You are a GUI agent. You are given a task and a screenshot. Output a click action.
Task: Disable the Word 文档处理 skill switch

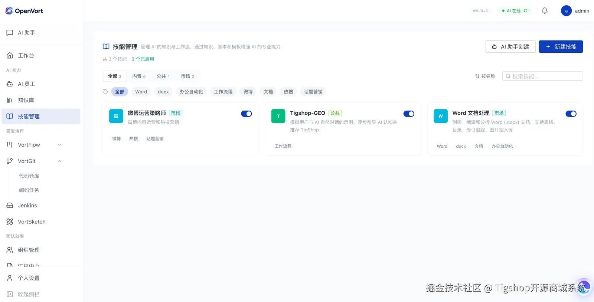point(571,114)
